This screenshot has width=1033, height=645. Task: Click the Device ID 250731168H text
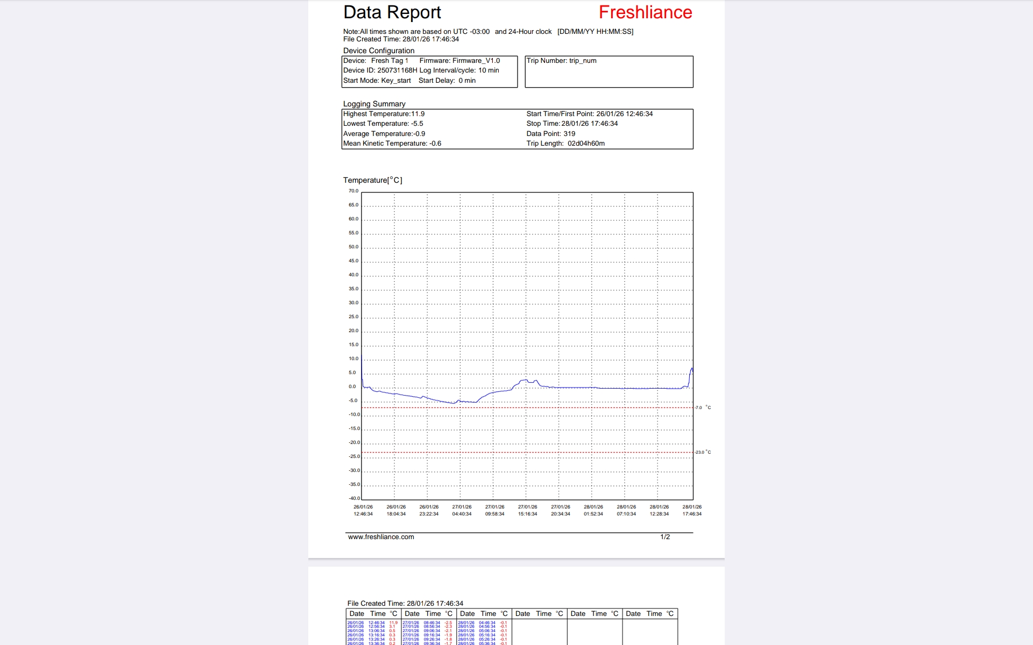380,70
